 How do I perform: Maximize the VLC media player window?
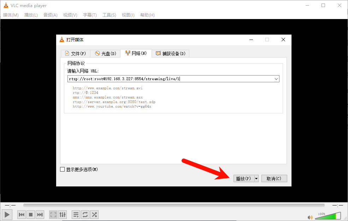(x=323, y=5)
